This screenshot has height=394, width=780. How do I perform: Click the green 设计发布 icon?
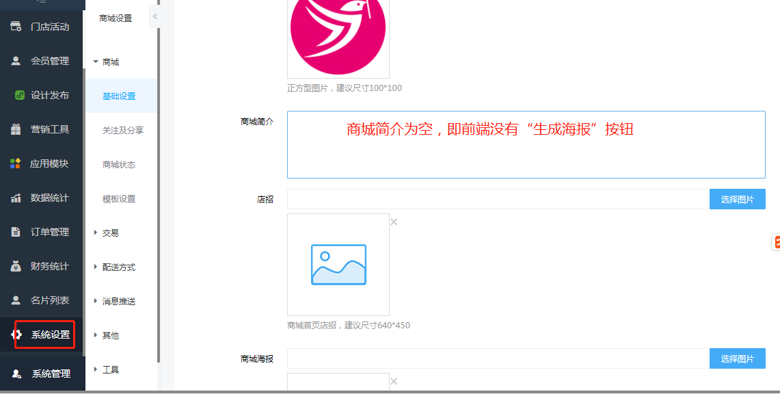point(19,95)
